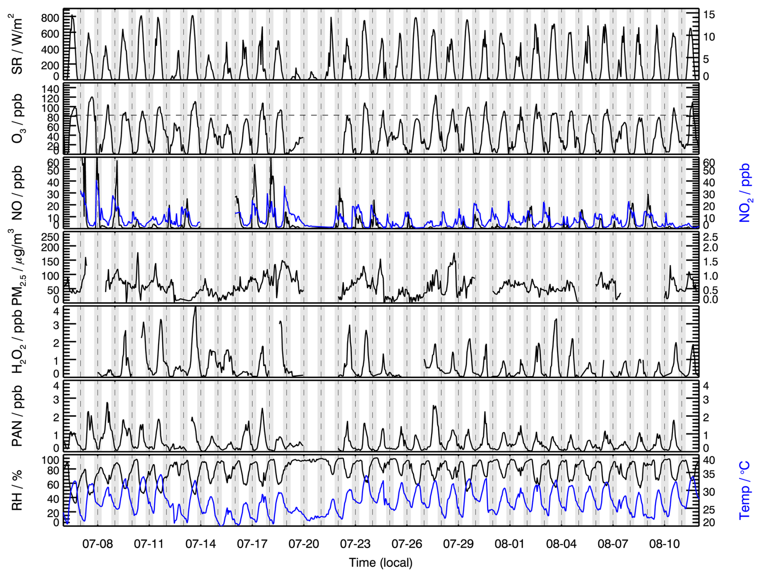
Task: Click the H2O2 / ppb axis label
Action: (x=18, y=342)
